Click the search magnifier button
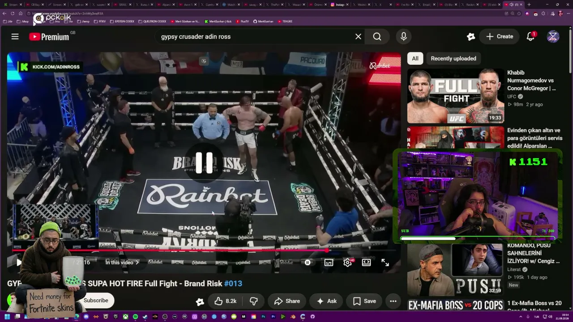 377,37
